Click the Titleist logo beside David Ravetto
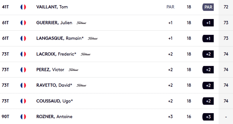 (81, 86)
